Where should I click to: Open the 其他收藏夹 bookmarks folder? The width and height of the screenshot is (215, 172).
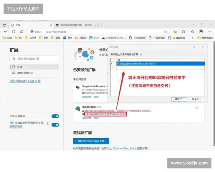pos(199,38)
